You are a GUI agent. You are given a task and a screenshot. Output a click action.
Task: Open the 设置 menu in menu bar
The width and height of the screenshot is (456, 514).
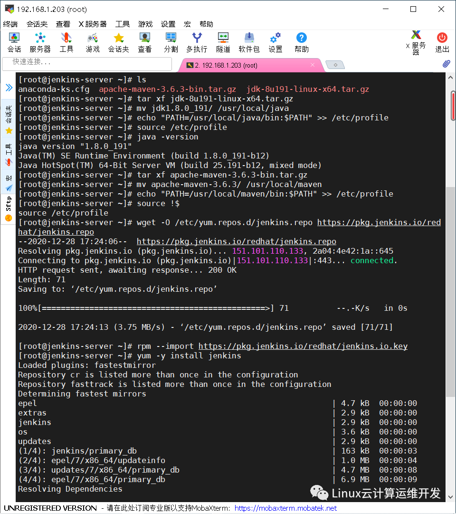point(168,24)
